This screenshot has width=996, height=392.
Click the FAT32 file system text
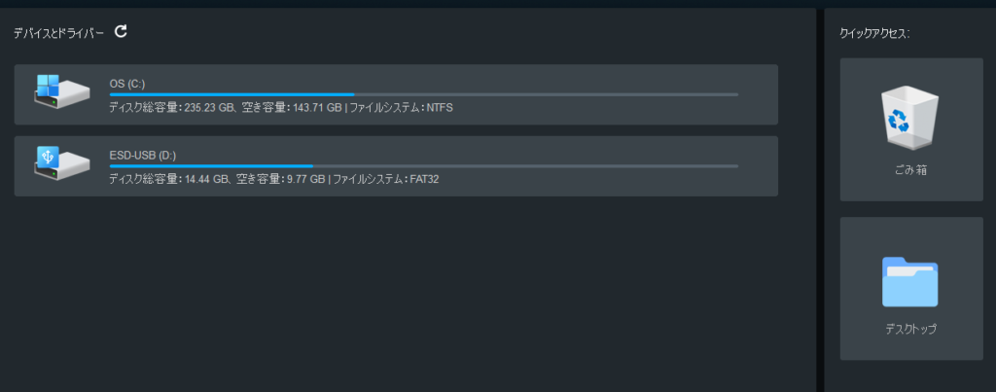coord(424,179)
